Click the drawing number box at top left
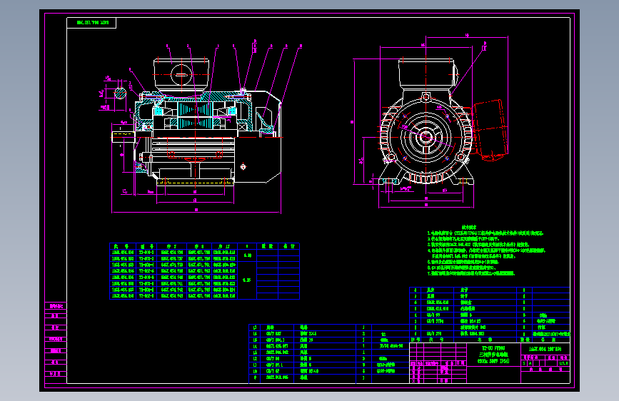 (x=91, y=23)
